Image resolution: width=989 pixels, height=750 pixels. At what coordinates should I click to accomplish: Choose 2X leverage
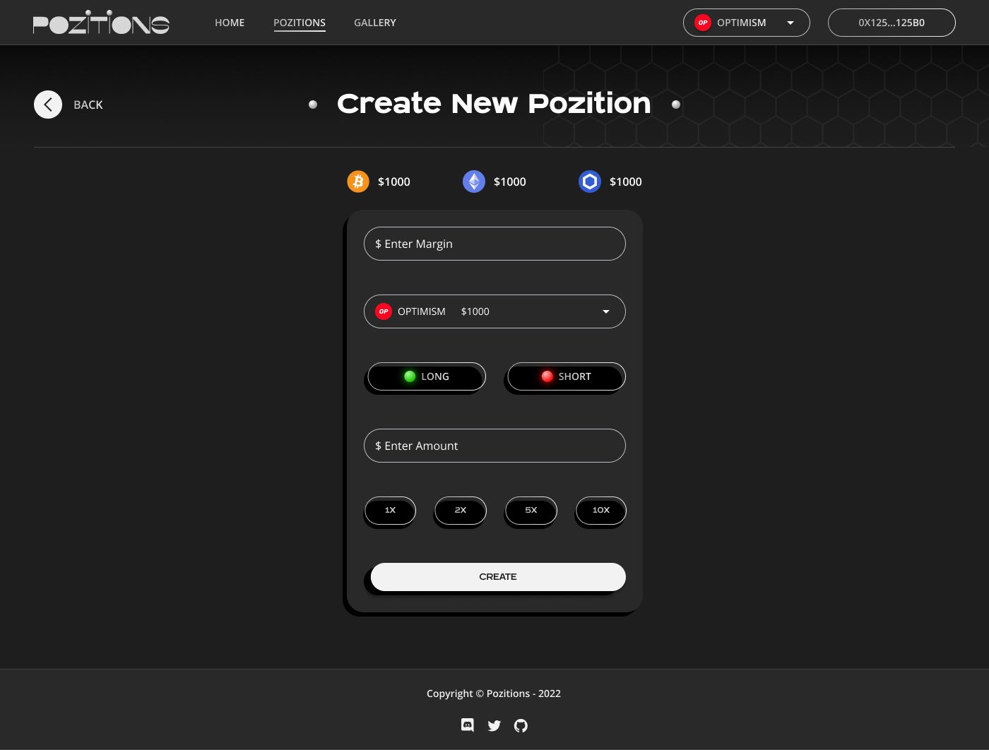(x=461, y=510)
